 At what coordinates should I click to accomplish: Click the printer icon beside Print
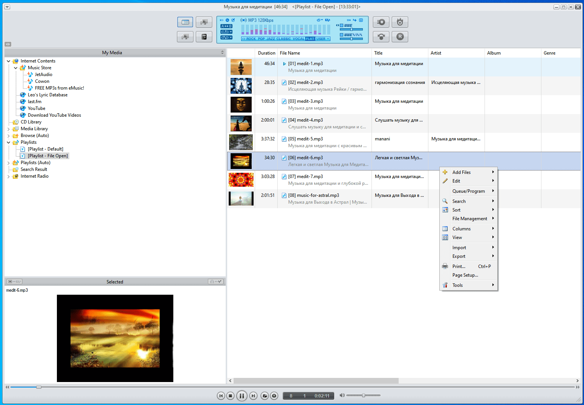tap(445, 266)
